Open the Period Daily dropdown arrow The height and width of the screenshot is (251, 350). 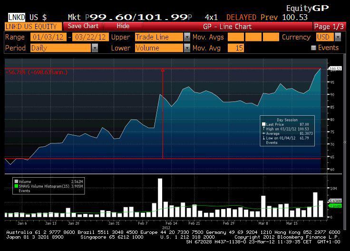(95, 48)
